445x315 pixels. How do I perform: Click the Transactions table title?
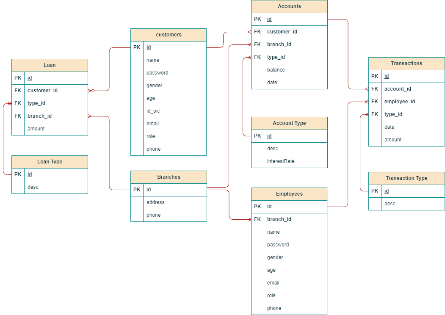click(406, 64)
